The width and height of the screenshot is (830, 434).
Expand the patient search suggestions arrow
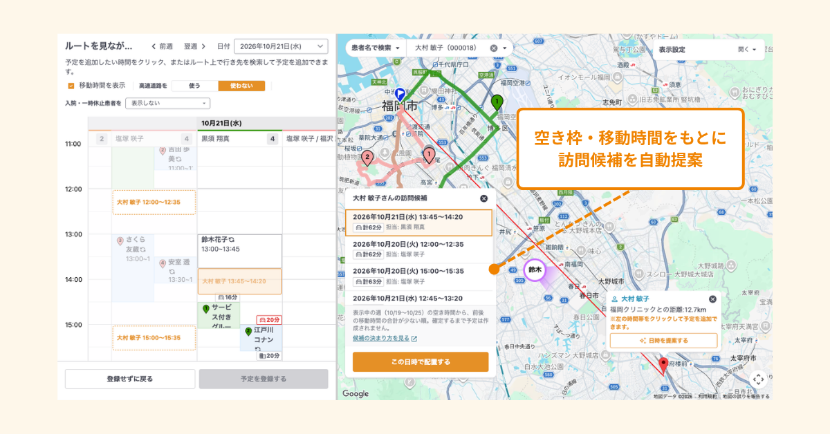tap(506, 48)
